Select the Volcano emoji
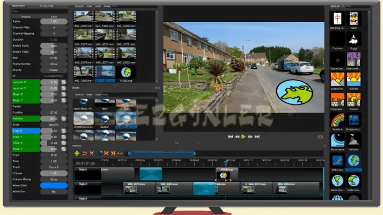The height and width of the screenshot is (215, 383). coord(354,140)
